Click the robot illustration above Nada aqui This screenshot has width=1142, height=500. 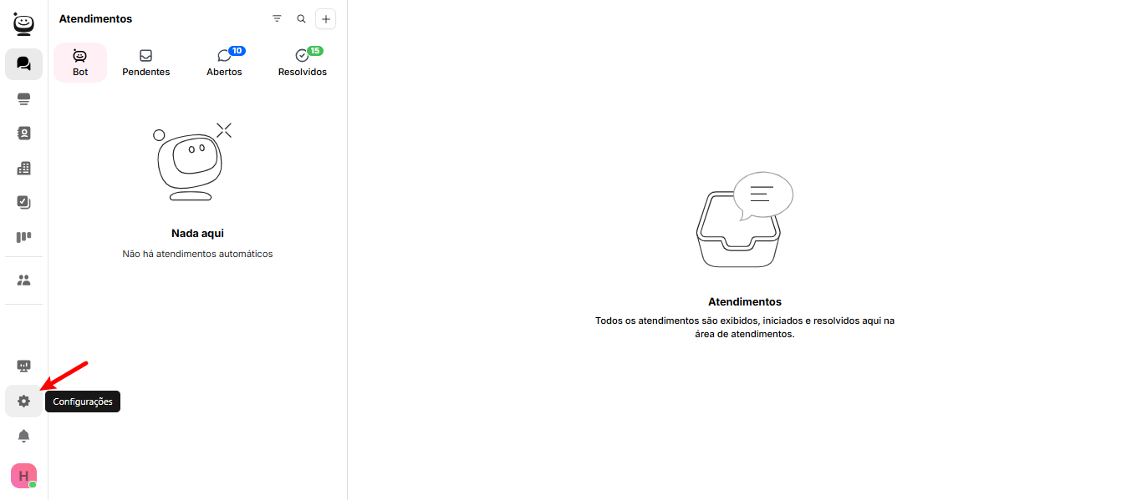point(191,162)
